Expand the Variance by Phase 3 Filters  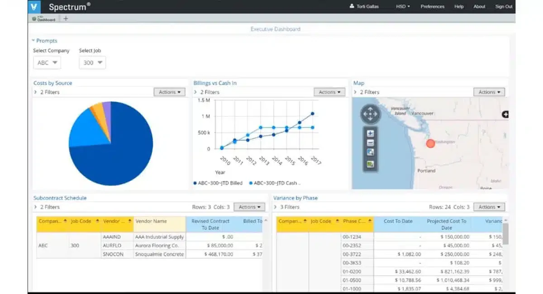pos(286,207)
